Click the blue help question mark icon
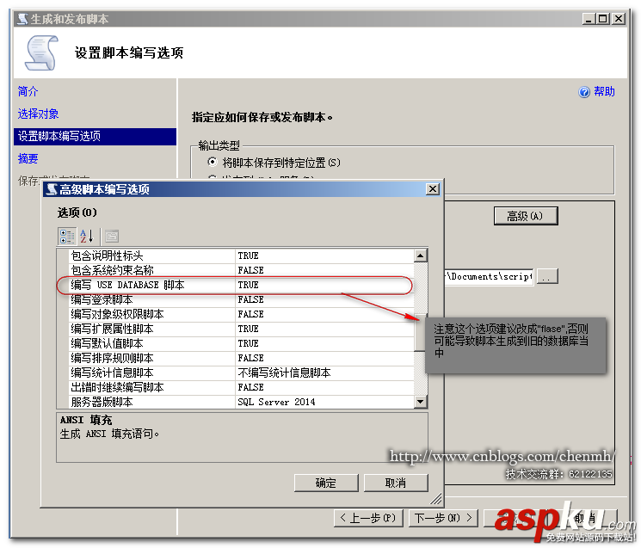The image size is (641, 548). 584,92
